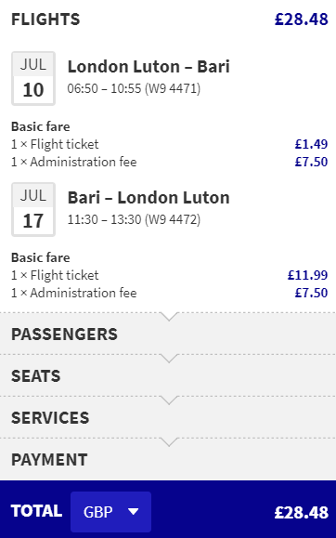The width and height of the screenshot is (336, 538).
Task: Click chevron above the Passengers section
Action: pyautogui.click(x=169, y=317)
